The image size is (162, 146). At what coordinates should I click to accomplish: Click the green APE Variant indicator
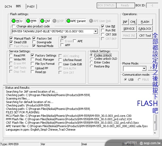pyautogui.click(x=76, y=21)
